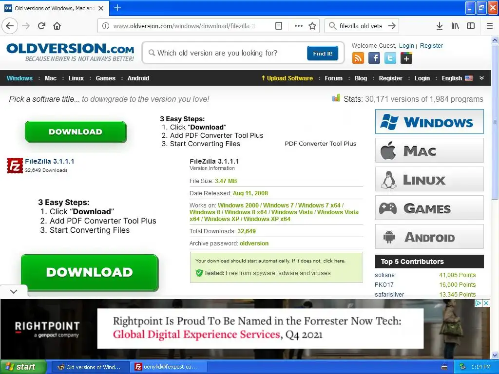The image size is (499, 374).
Task: Open the Facebook share icon
Action: point(374,58)
